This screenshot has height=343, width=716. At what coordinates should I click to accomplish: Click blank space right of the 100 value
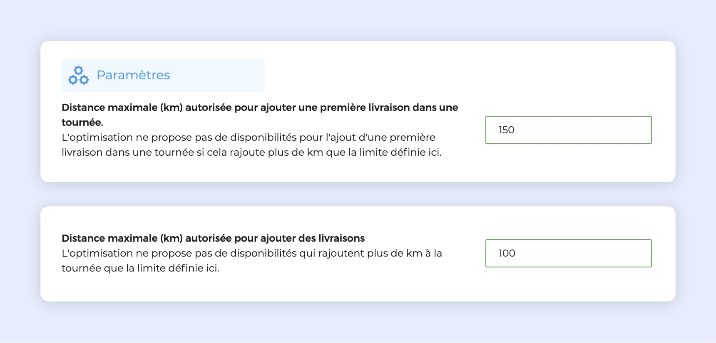[x=591, y=253]
